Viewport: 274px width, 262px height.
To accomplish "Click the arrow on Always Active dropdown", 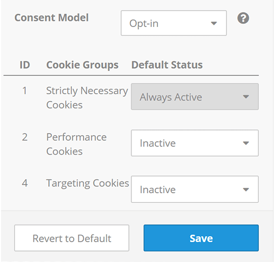I will pos(246,97).
